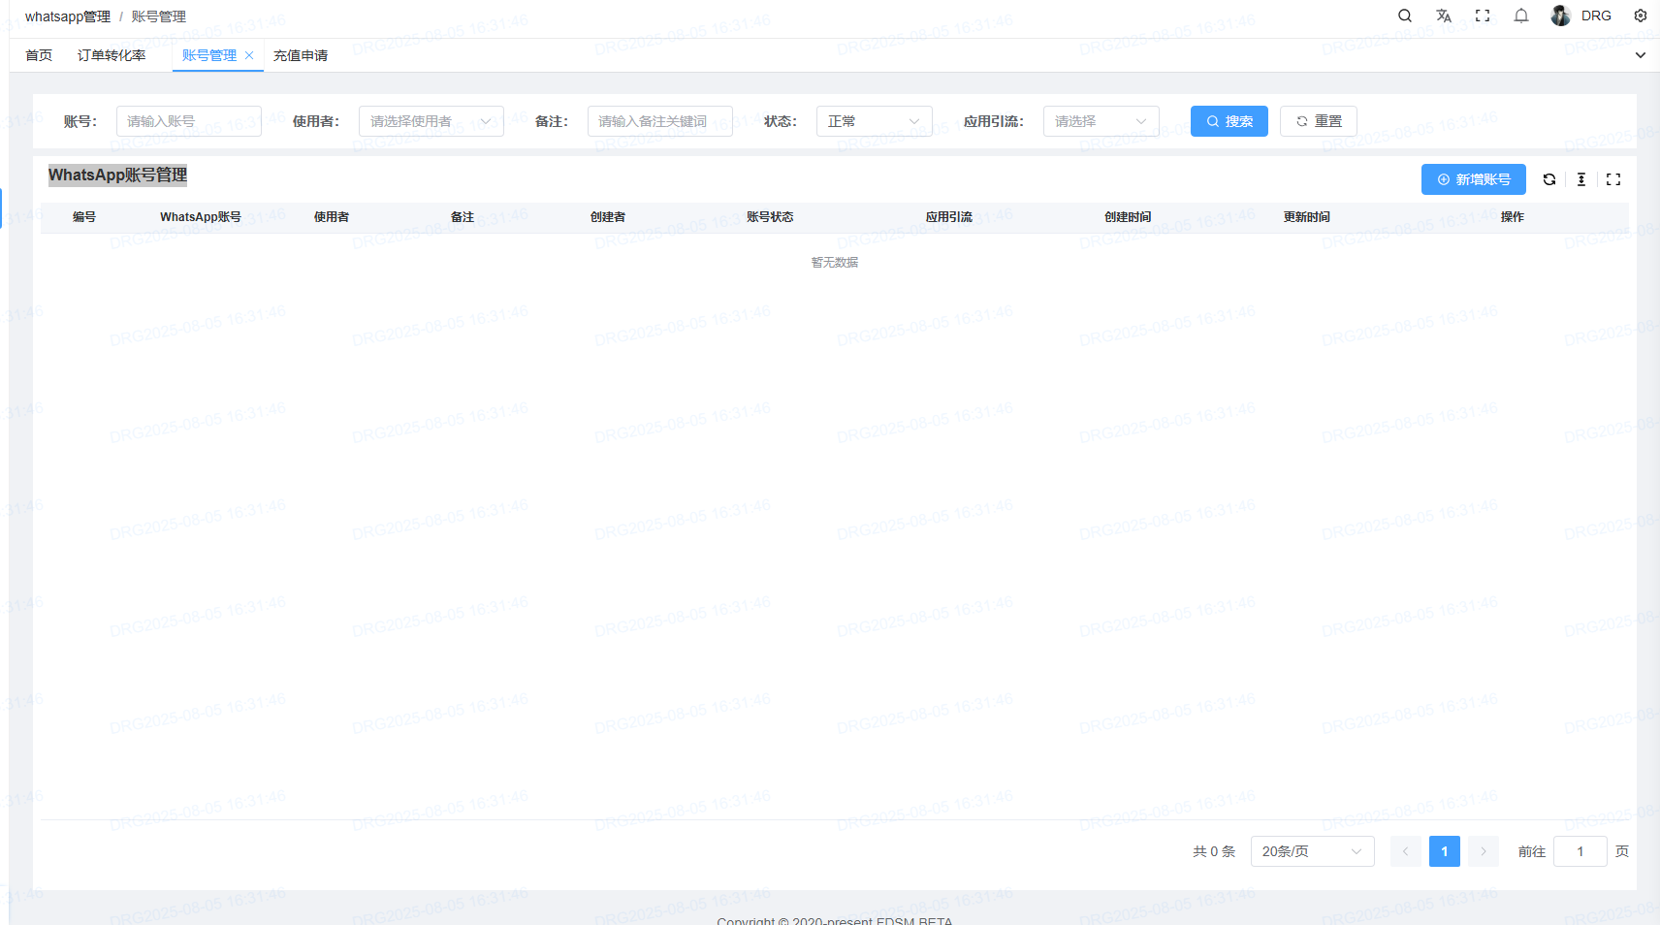This screenshot has height=925, width=1660.
Task: Change the 20条/页 page size selector
Action: 1311,851
